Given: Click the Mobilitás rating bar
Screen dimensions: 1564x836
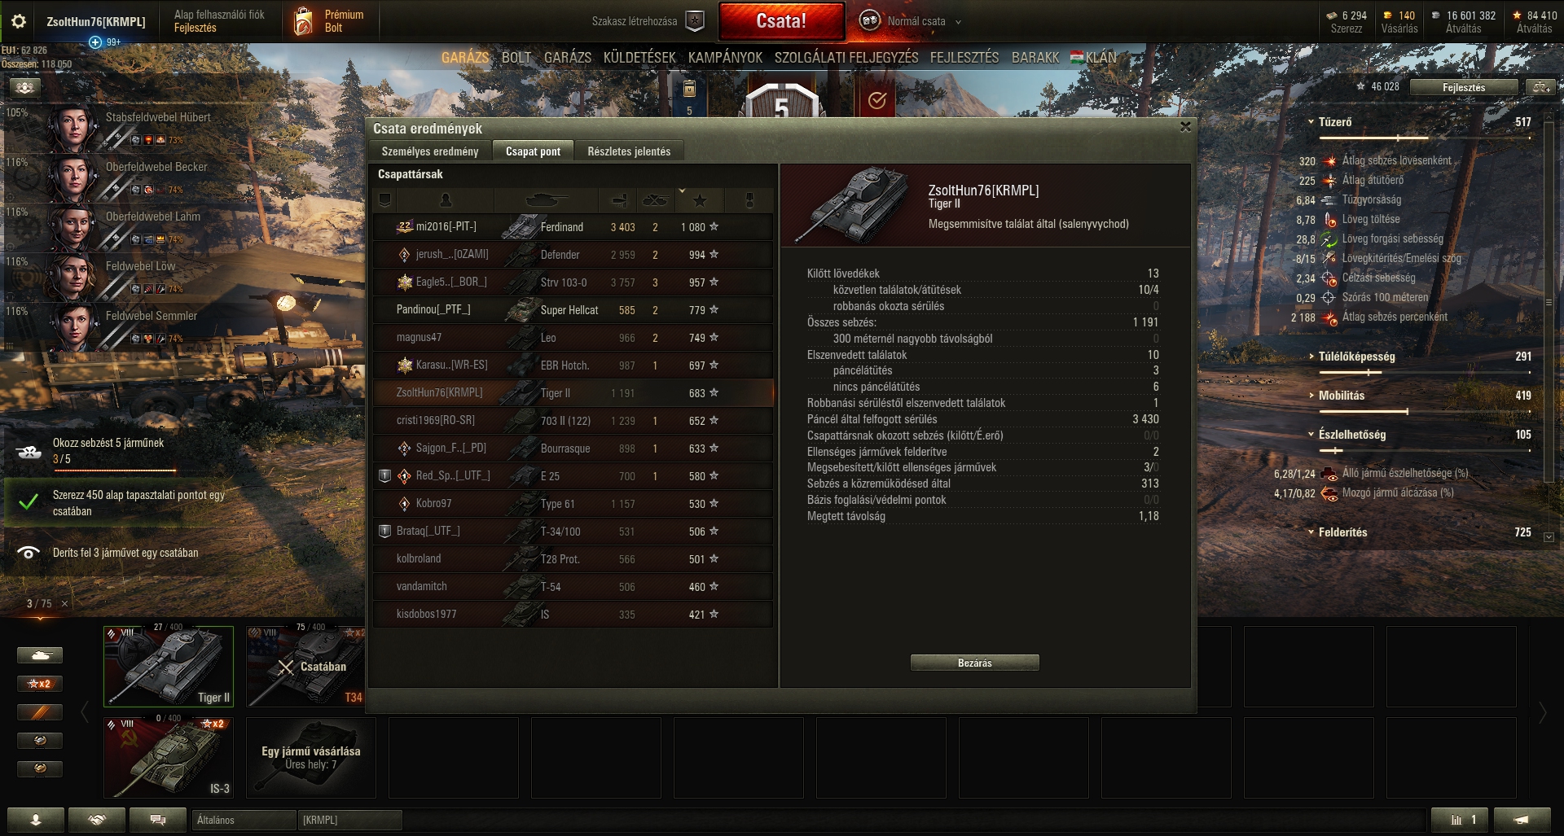Looking at the screenshot, I should point(1424,411).
